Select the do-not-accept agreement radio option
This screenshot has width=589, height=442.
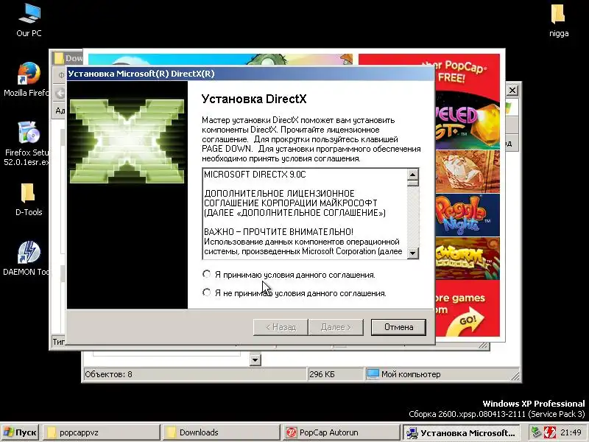tap(207, 292)
